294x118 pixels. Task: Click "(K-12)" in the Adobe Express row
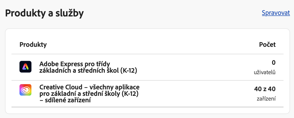pos(129,70)
